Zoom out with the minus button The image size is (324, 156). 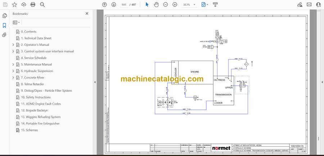166,5
